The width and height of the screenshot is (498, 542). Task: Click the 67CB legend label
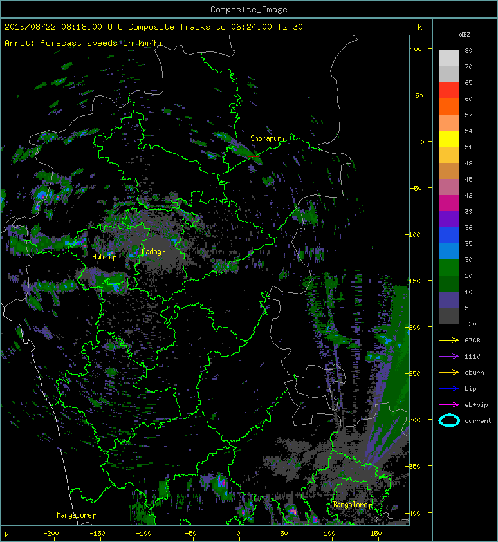(472, 341)
